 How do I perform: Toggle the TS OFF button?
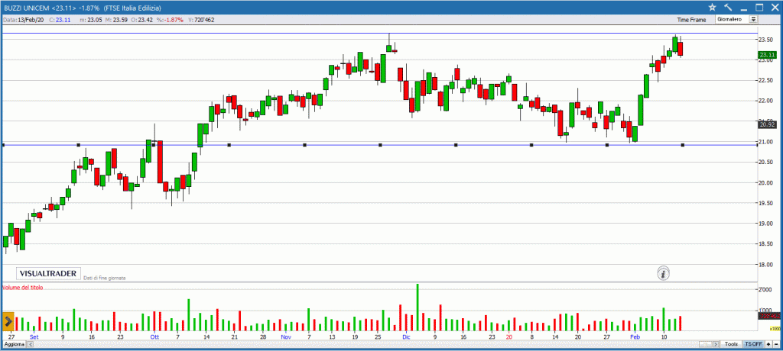coord(753,344)
